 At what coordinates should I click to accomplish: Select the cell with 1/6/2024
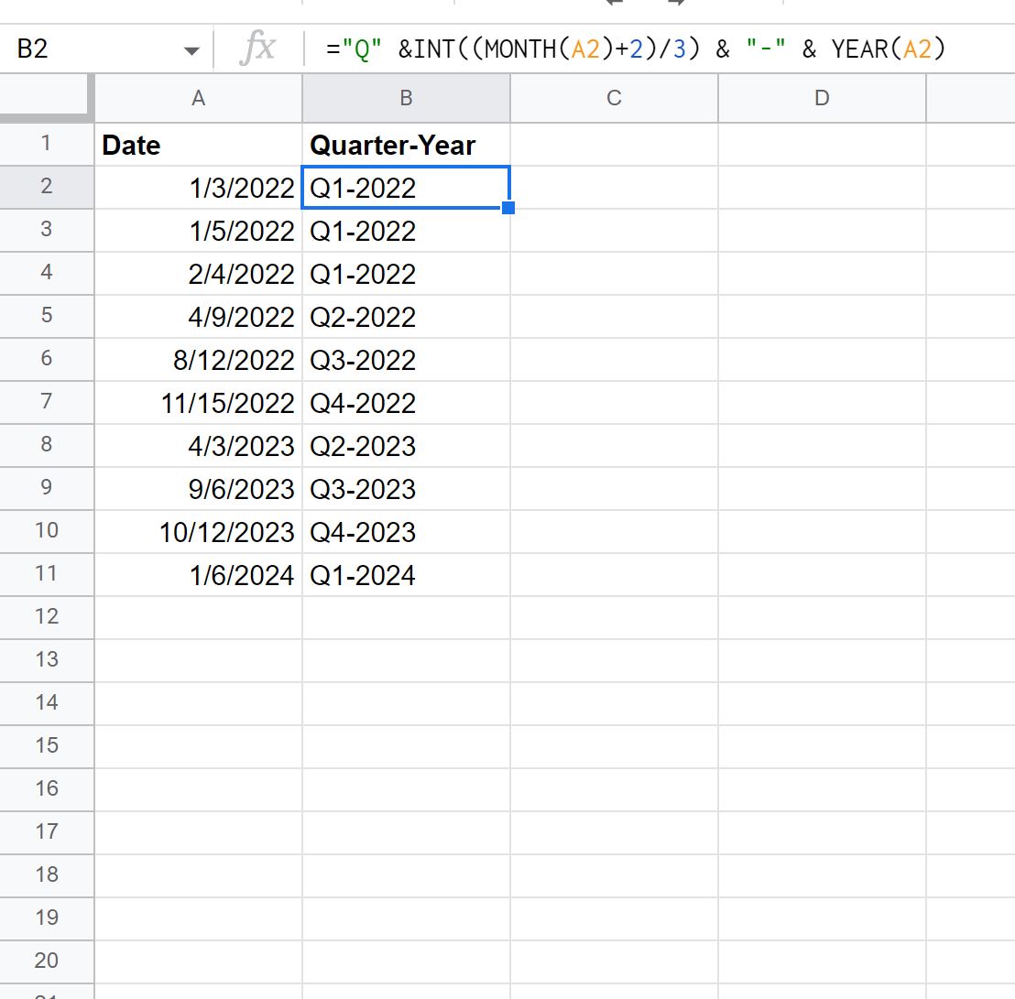tap(198, 574)
